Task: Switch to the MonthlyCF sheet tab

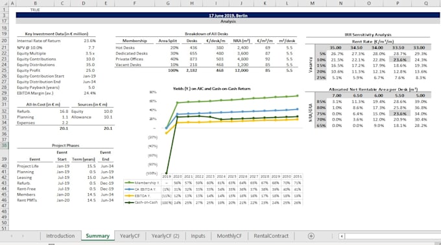Action: click(x=229, y=236)
